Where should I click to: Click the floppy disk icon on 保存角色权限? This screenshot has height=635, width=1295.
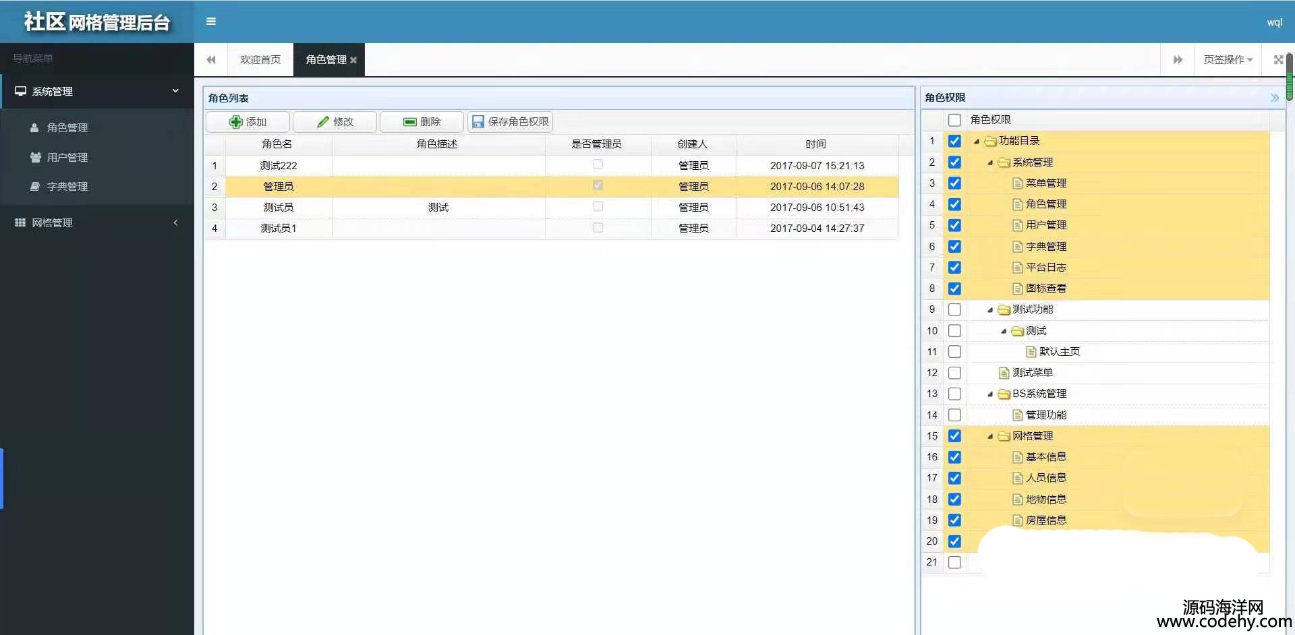pyautogui.click(x=478, y=122)
